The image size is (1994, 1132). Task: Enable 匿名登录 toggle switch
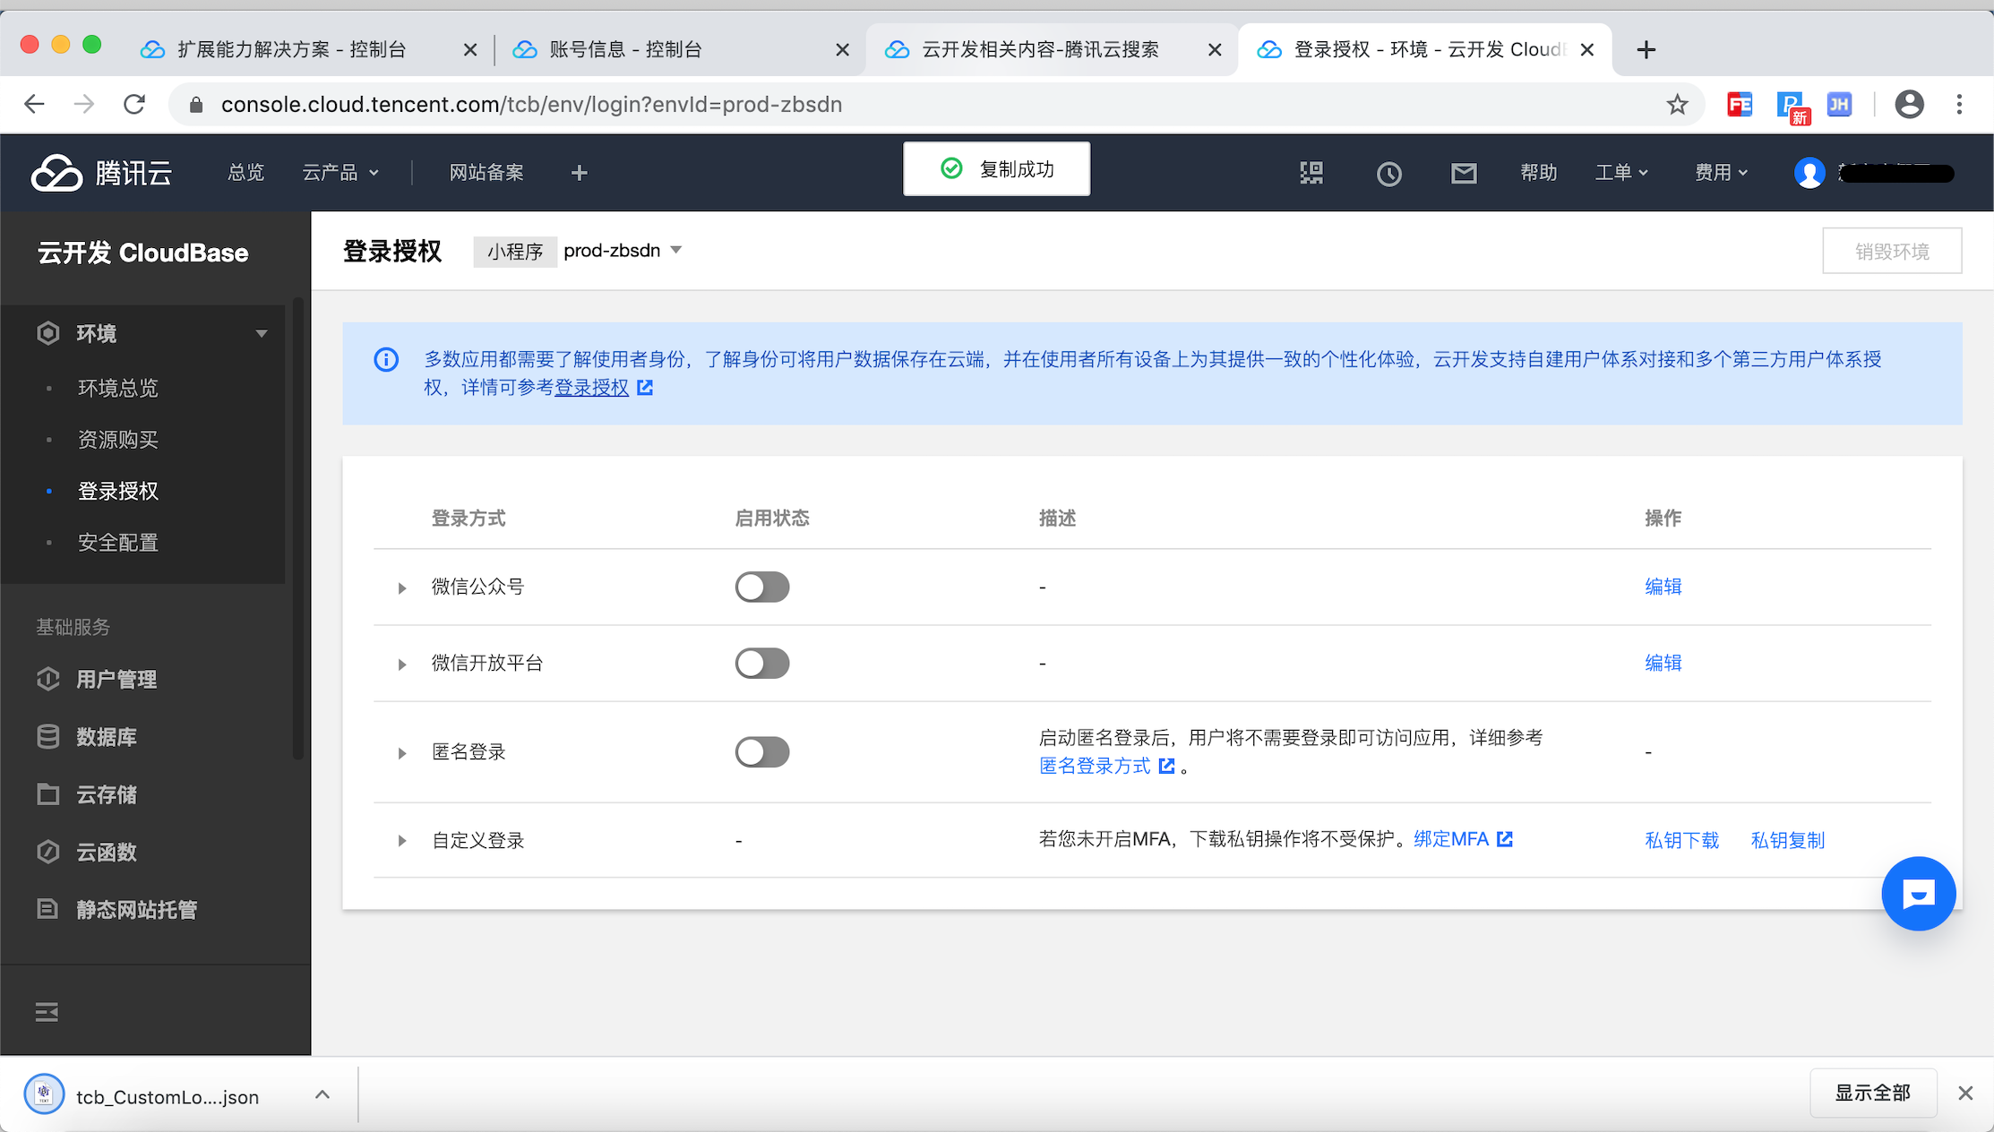(x=764, y=750)
